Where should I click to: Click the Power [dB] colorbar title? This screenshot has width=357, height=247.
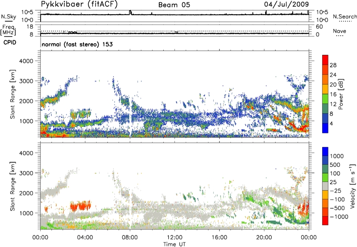click(341, 94)
